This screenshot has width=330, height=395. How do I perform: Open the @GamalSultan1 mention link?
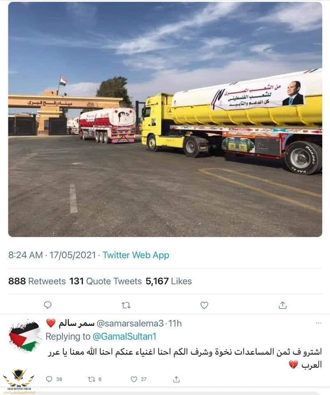click(x=125, y=337)
